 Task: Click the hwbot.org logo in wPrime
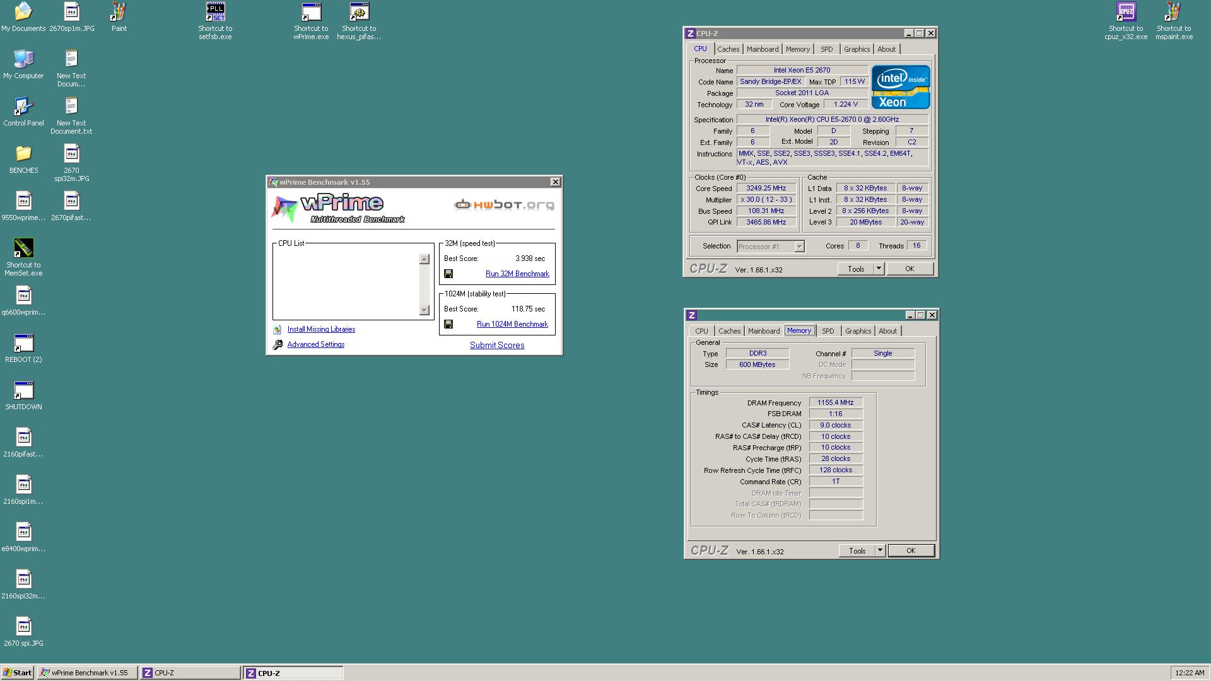pyautogui.click(x=504, y=205)
